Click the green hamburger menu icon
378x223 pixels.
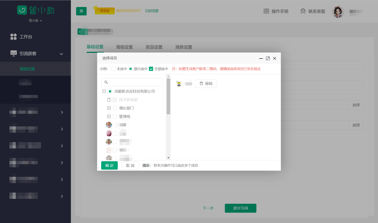click(81, 11)
